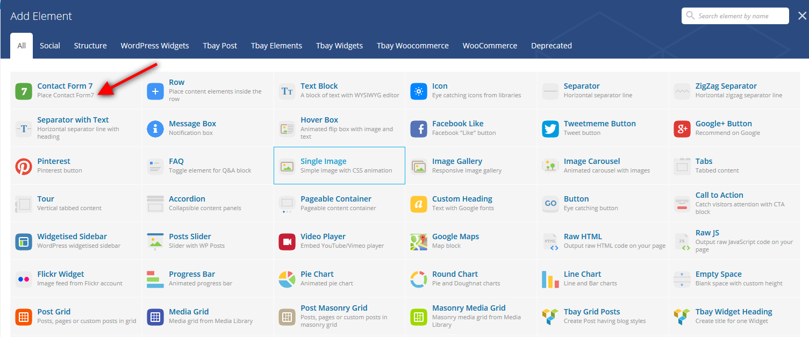Click the red Pinterest icon
The width and height of the screenshot is (809, 337).
click(24, 167)
